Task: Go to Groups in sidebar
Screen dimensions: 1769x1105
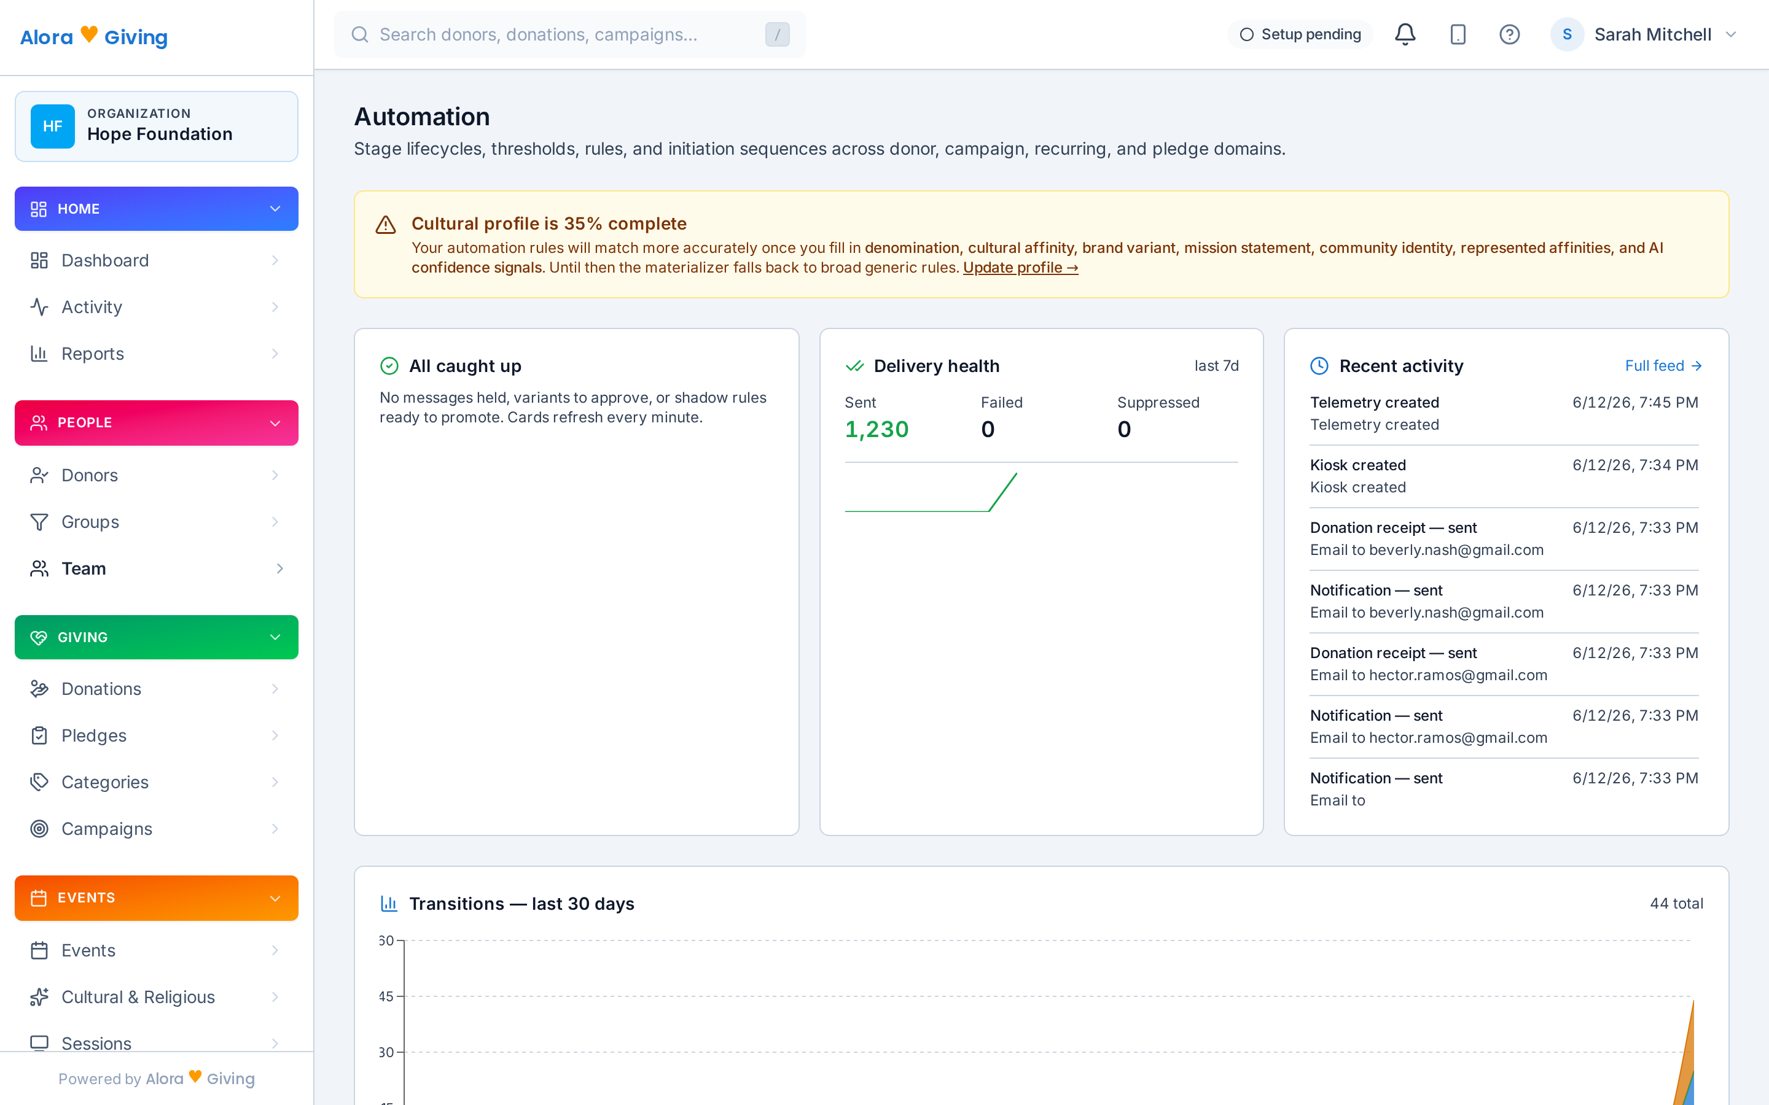Action: coord(157,522)
